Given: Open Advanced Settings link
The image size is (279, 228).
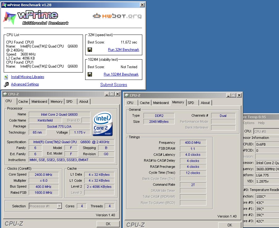Looking at the screenshot, I should [x=25, y=84].
